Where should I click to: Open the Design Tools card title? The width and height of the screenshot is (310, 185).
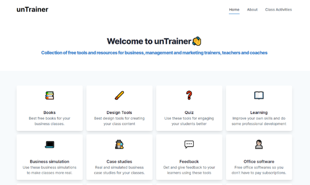click(119, 112)
